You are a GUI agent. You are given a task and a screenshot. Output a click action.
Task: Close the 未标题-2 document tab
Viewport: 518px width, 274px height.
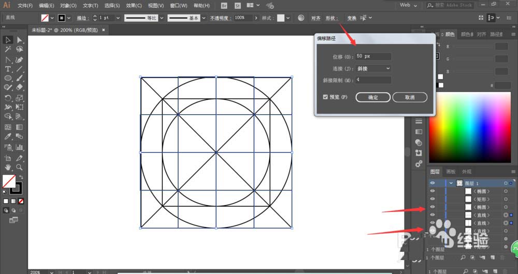(104, 30)
